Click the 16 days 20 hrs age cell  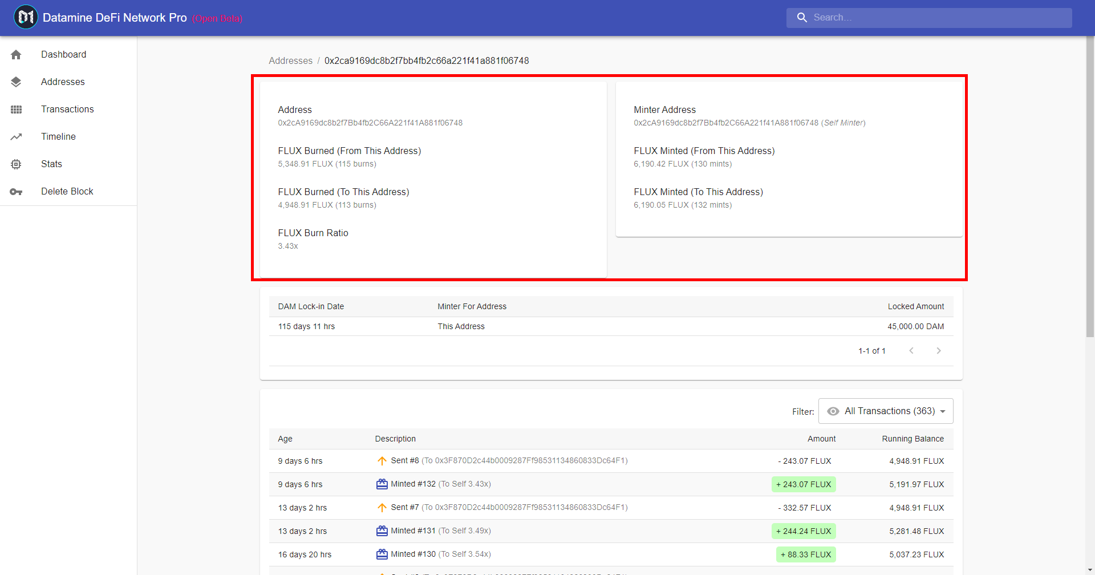point(305,555)
